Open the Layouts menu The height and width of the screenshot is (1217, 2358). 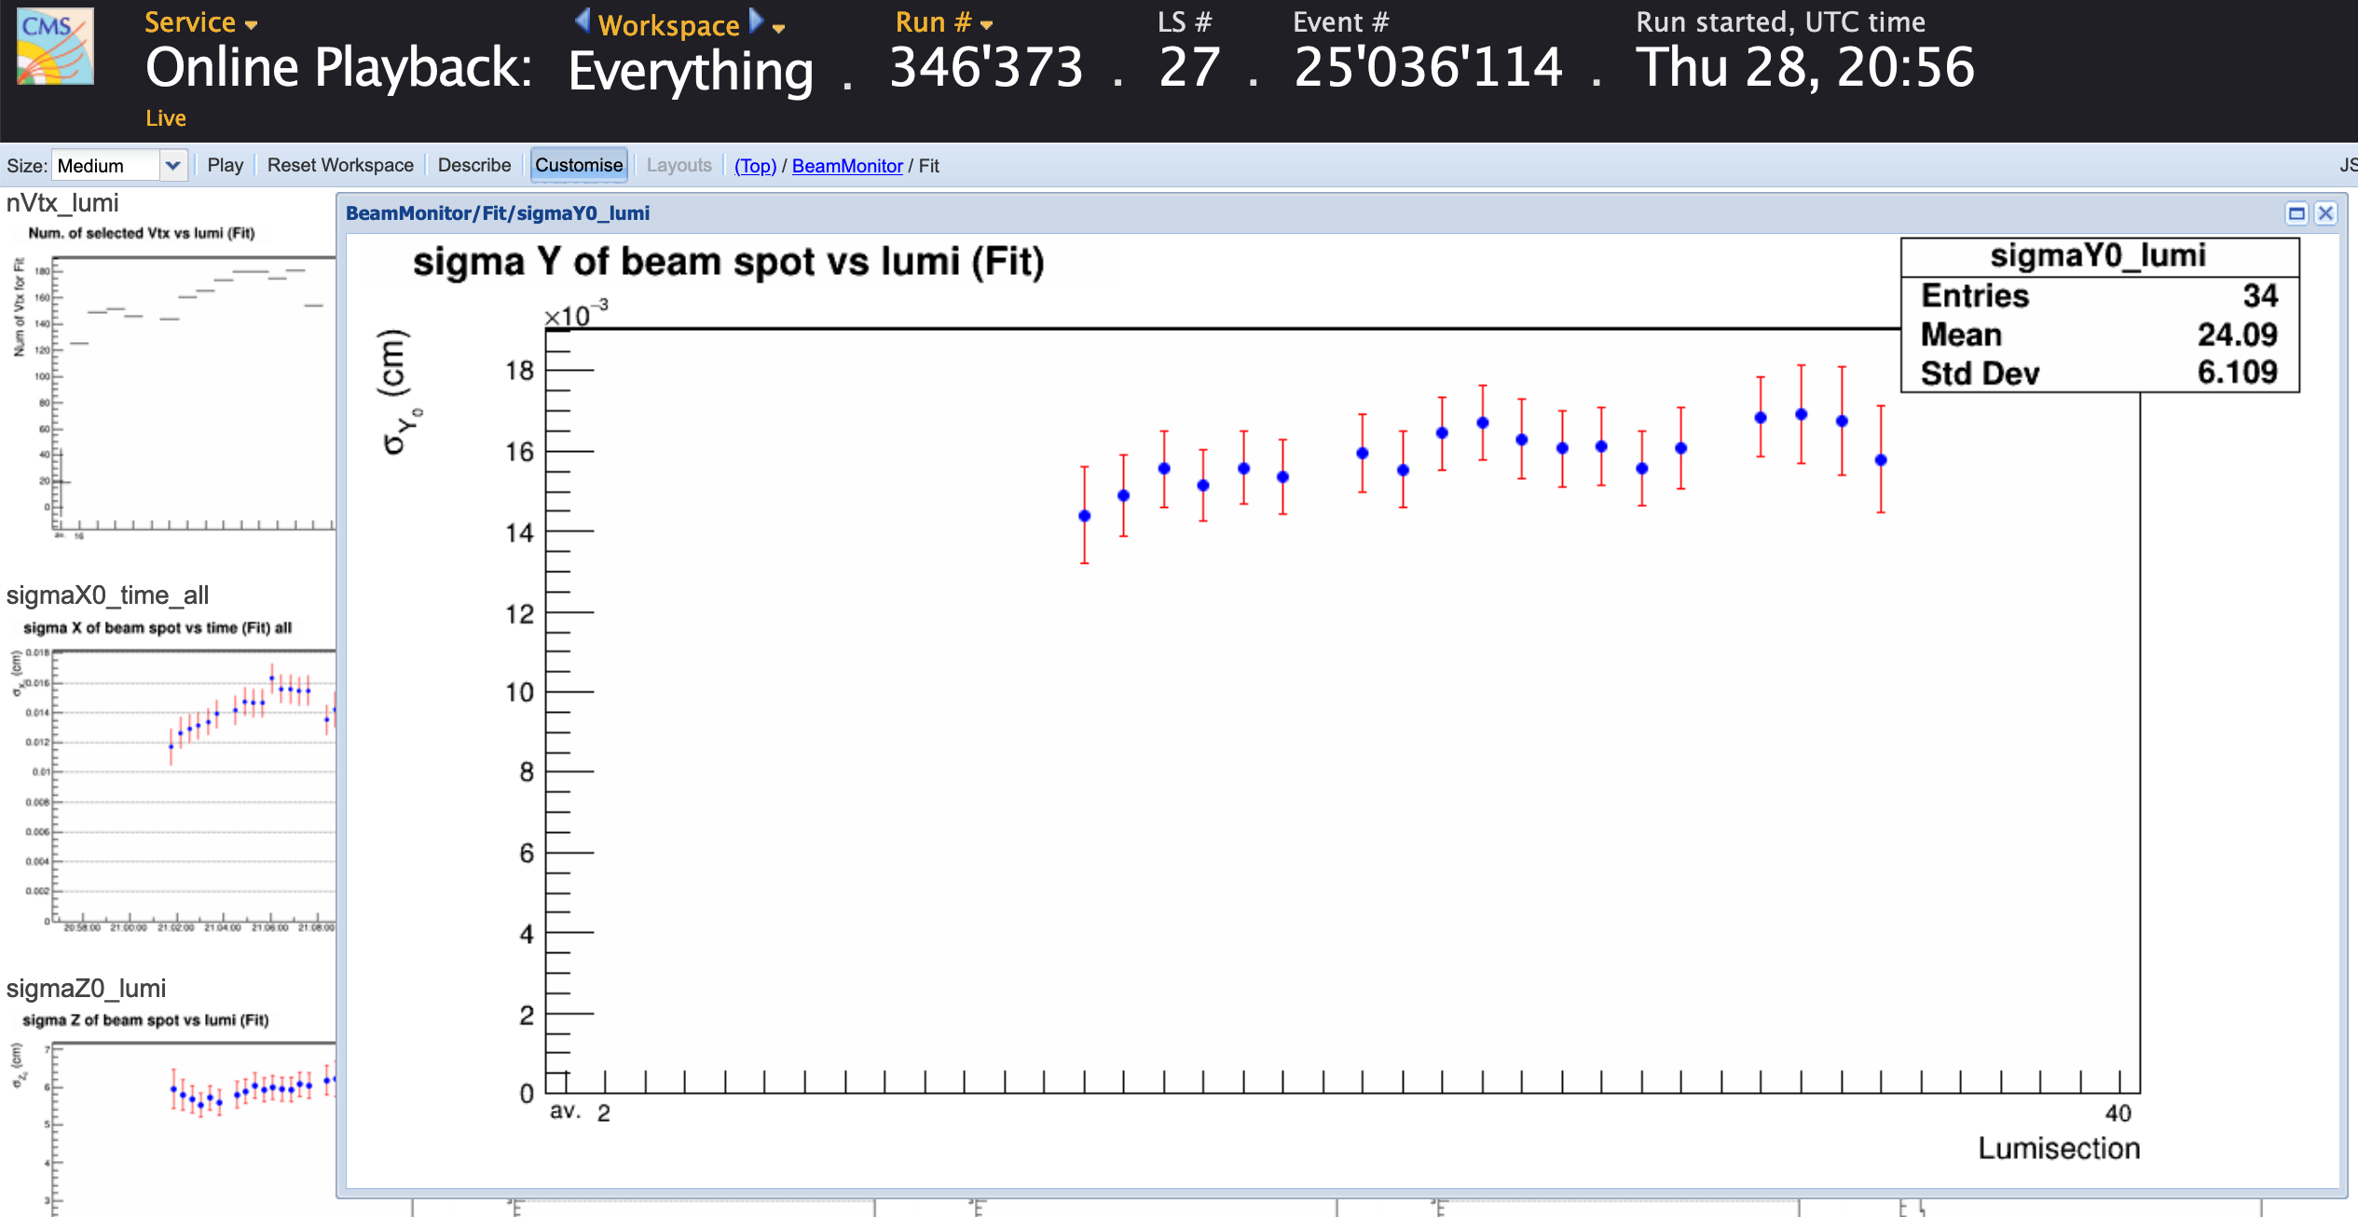tap(679, 165)
